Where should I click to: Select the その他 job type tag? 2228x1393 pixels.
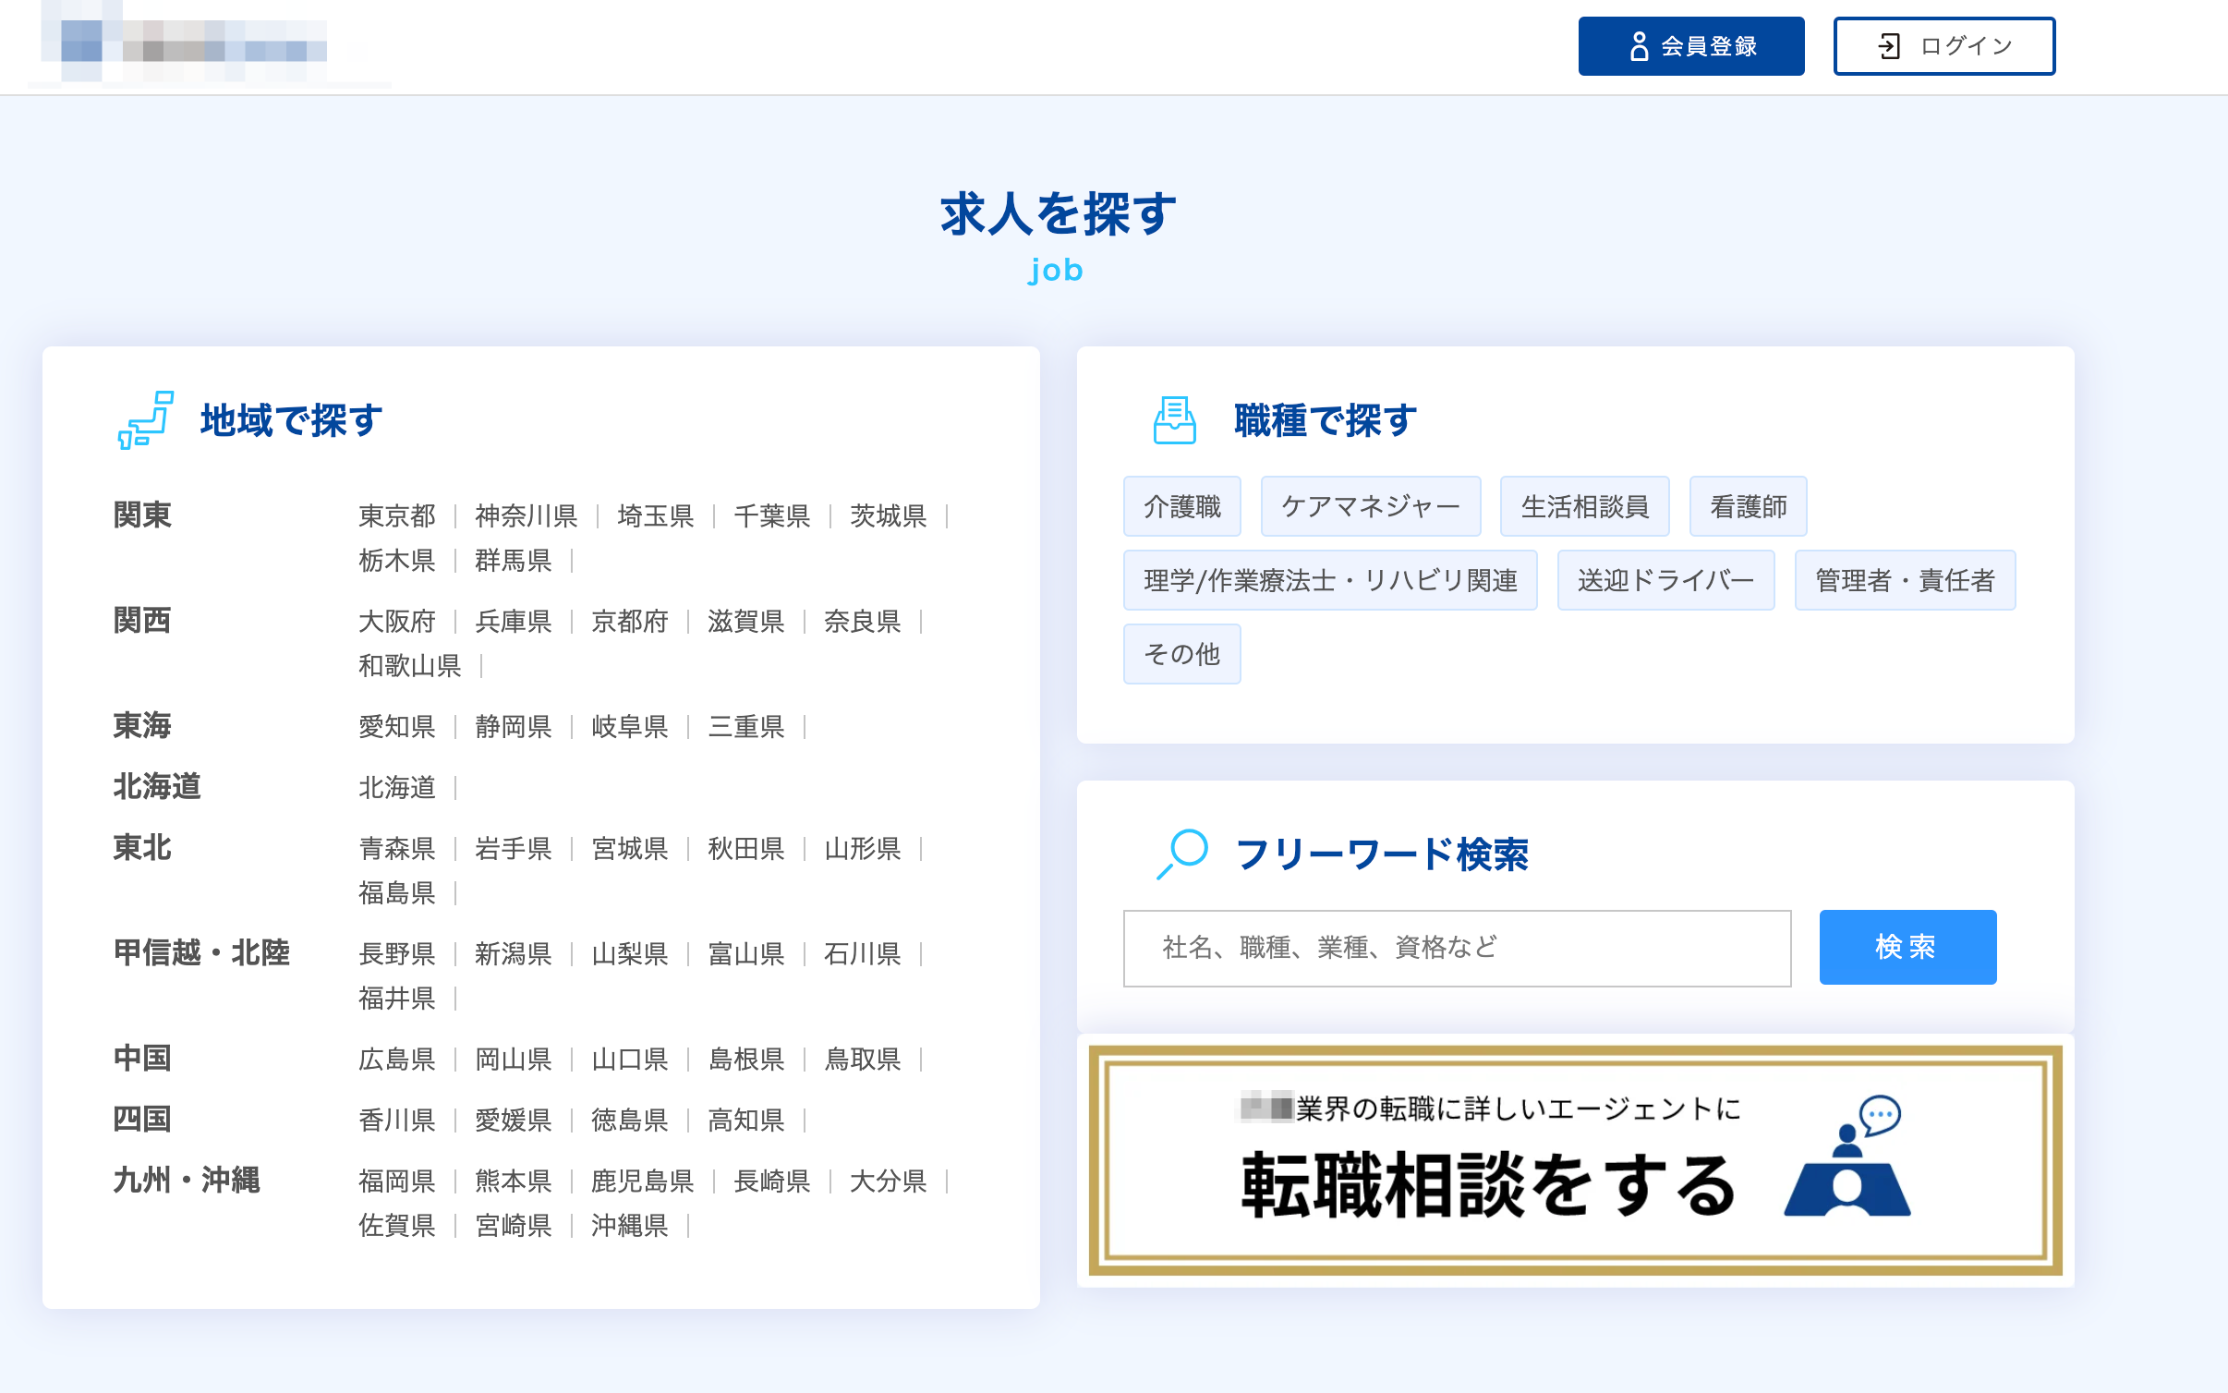(x=1181, y=654)
